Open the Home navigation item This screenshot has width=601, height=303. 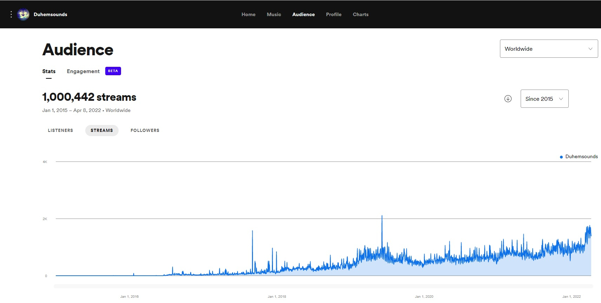click(248, 14)
